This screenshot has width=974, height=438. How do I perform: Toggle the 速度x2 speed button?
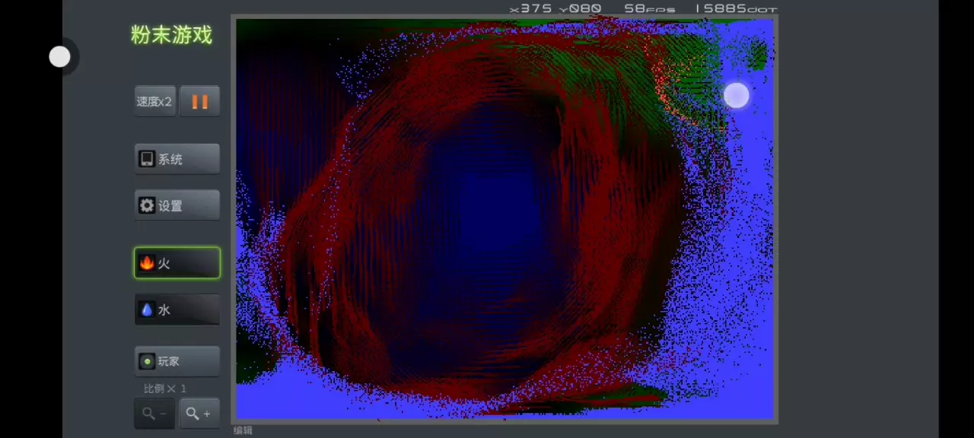[154, 101]
